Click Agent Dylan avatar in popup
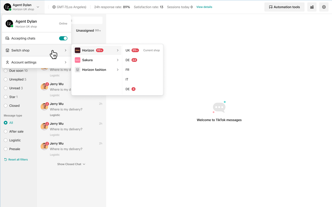332x207 pixels. (9, 23)
